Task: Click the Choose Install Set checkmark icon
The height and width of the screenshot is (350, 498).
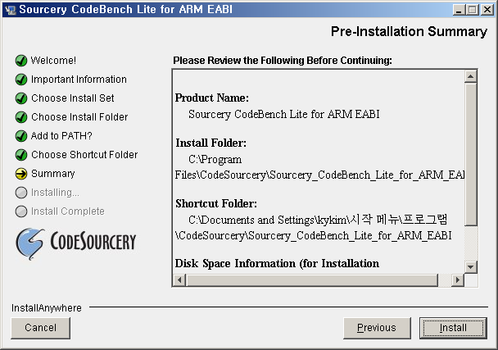Action: pyautogui.click(x=21, y=98)
